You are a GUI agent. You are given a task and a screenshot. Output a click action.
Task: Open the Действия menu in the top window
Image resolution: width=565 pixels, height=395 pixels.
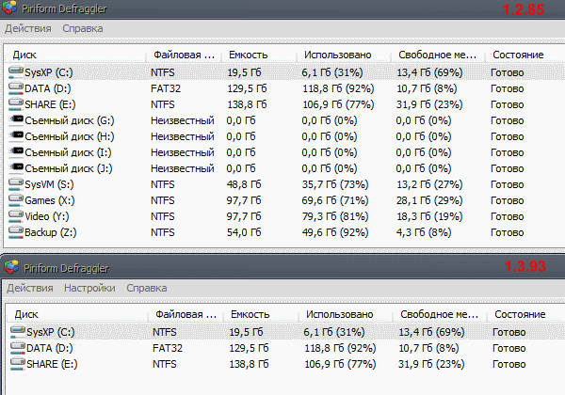28,28
